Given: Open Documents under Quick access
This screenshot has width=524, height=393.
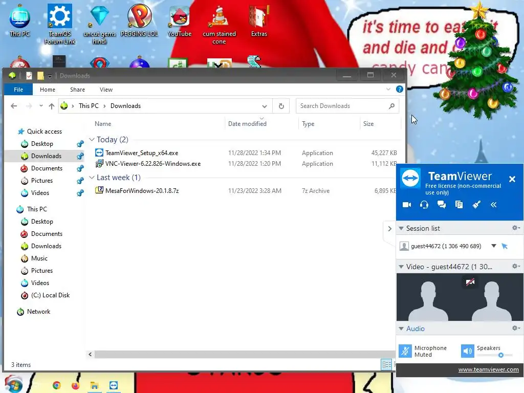Looking at the screenshot, I should click(47, 168).
